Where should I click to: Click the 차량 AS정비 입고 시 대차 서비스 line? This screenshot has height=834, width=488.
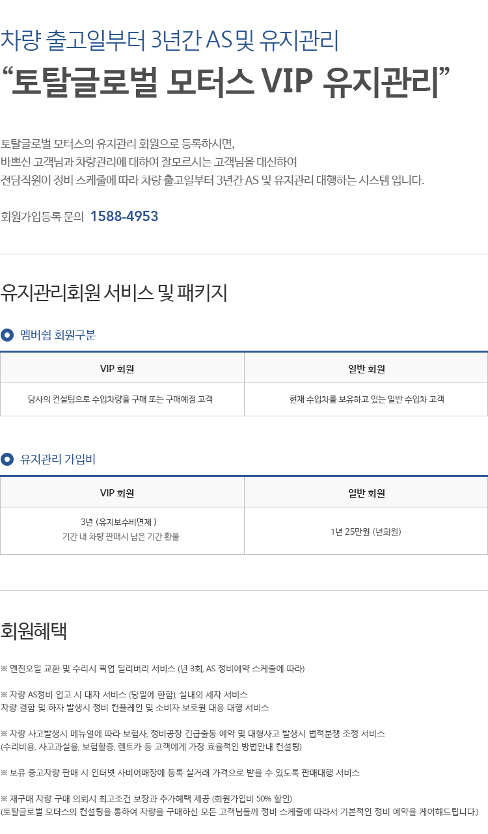(x=124, y=695)
